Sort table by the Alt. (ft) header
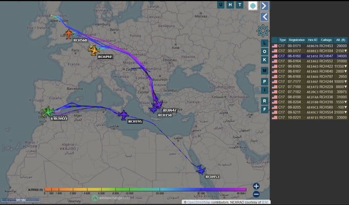The width and height of the screenshot is (349, 205). pos(339,39)
